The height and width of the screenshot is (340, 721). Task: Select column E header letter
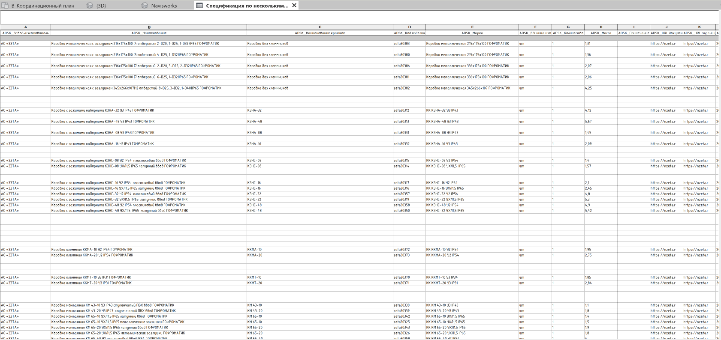pos(472,27)
